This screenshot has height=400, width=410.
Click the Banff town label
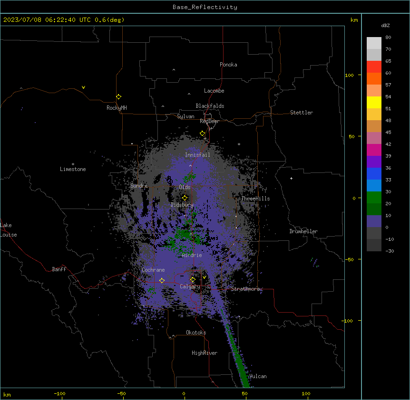[x=59, y=269]
